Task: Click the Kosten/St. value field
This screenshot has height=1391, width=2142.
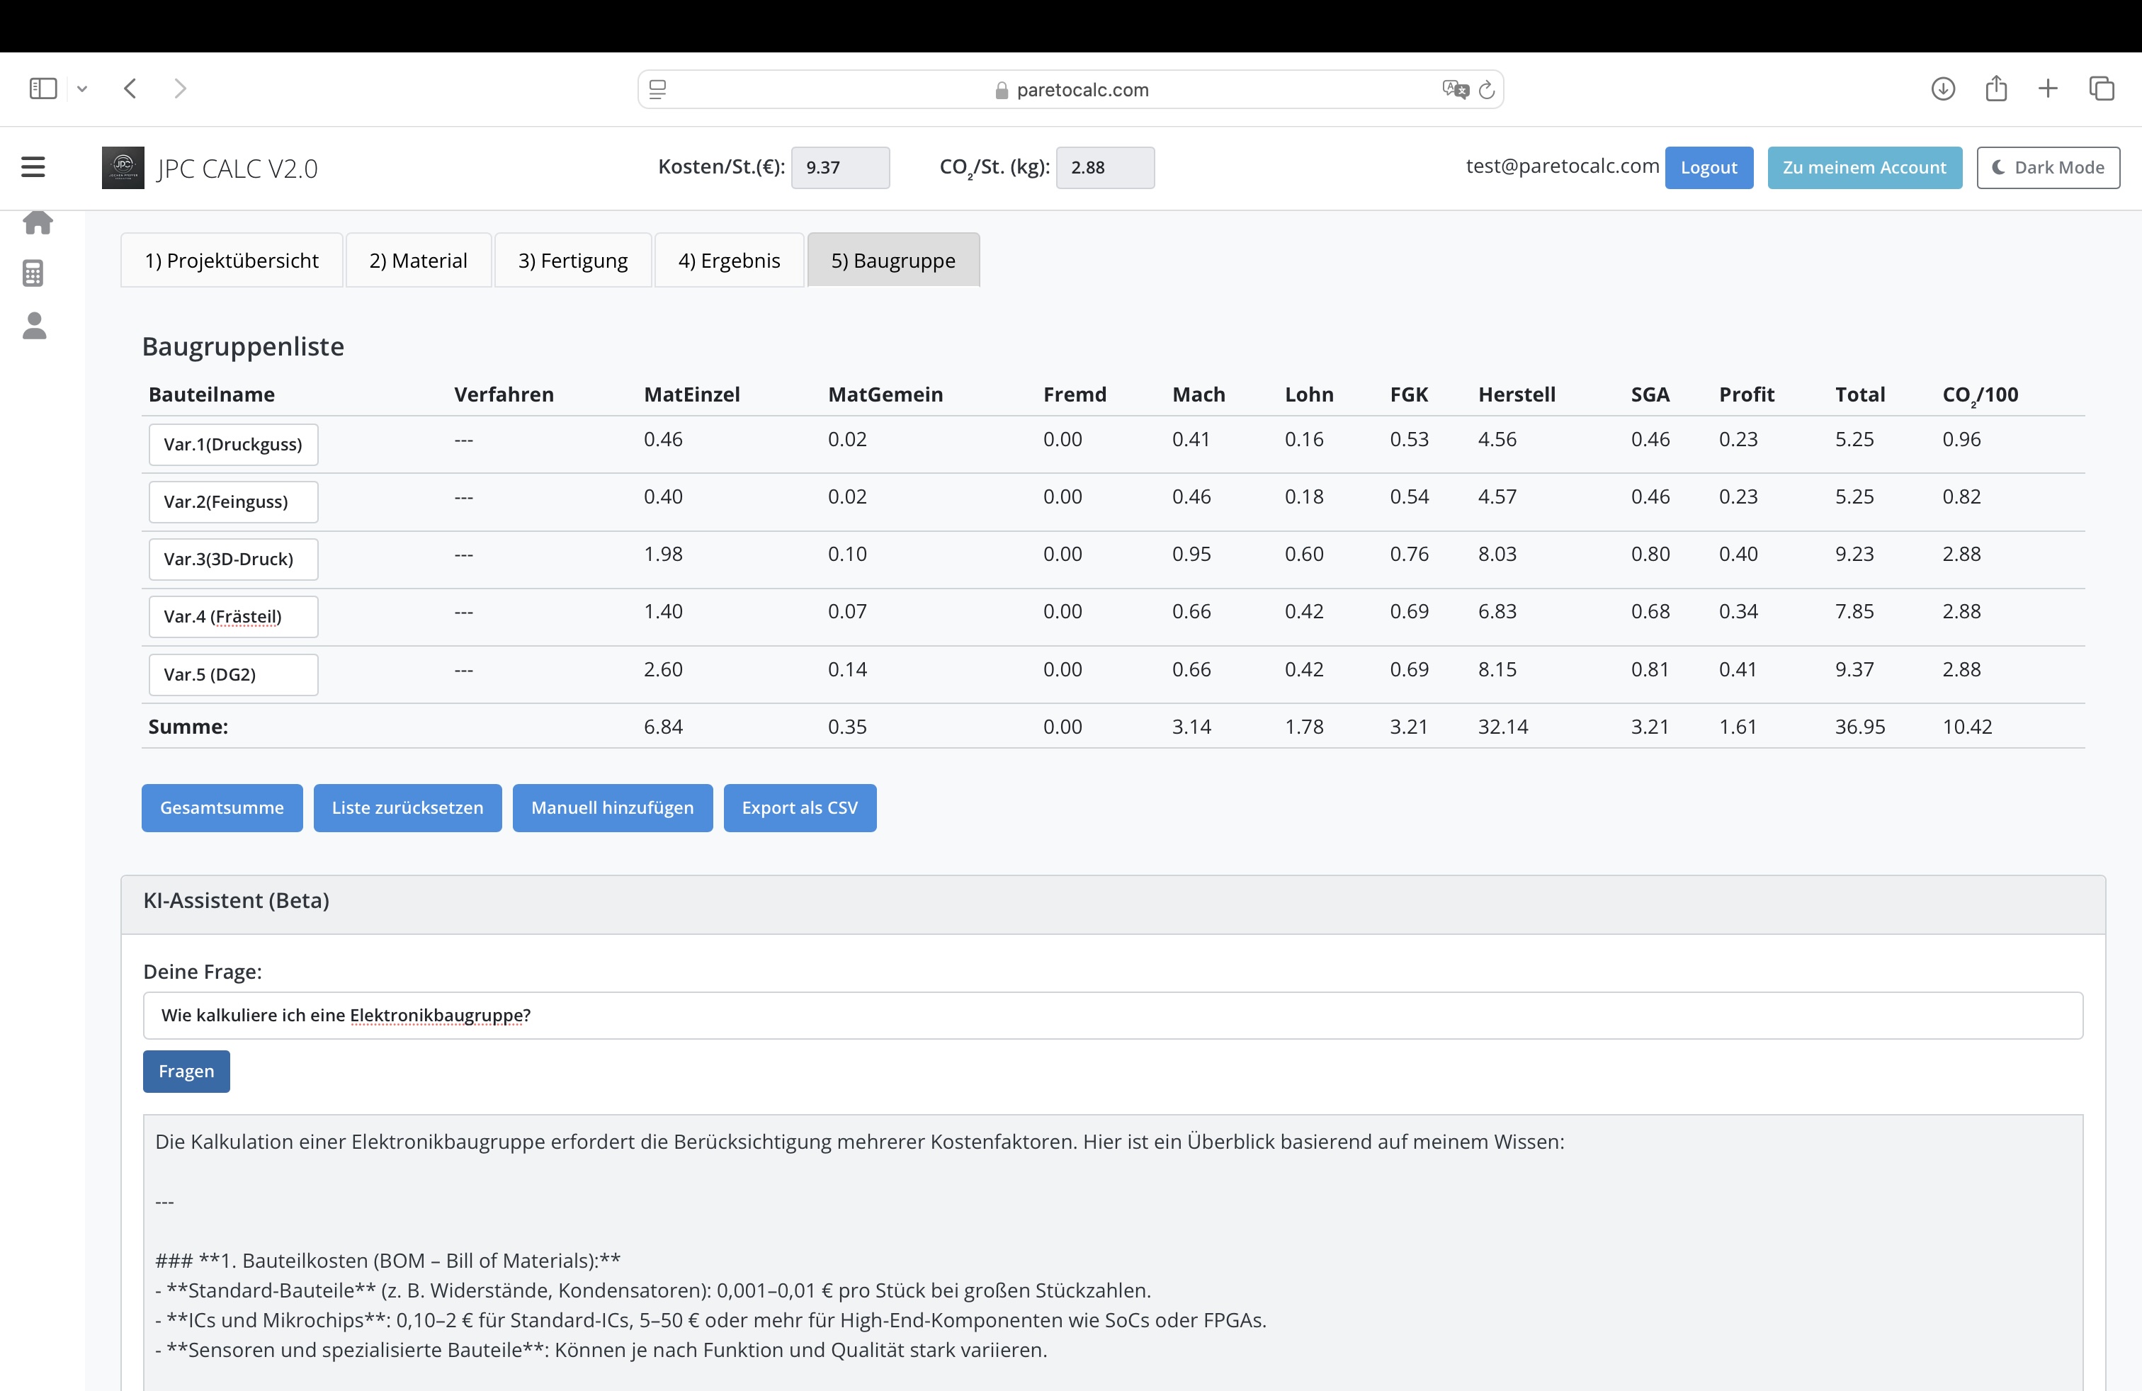Action: (x=839, y=167)
